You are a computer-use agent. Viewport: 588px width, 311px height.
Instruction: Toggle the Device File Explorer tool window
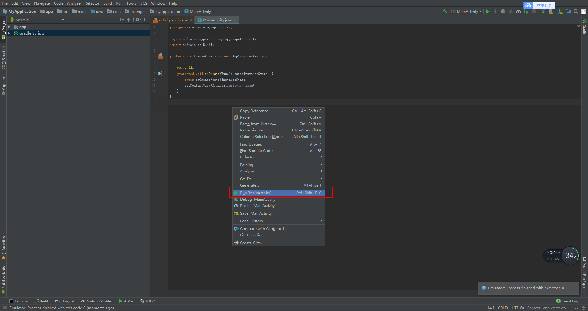point(585,276)
